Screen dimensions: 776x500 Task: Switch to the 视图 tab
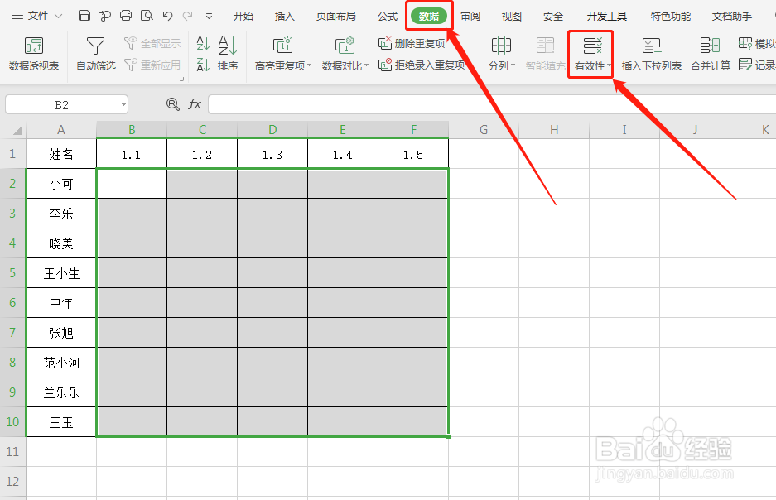[x=511, y=17]
